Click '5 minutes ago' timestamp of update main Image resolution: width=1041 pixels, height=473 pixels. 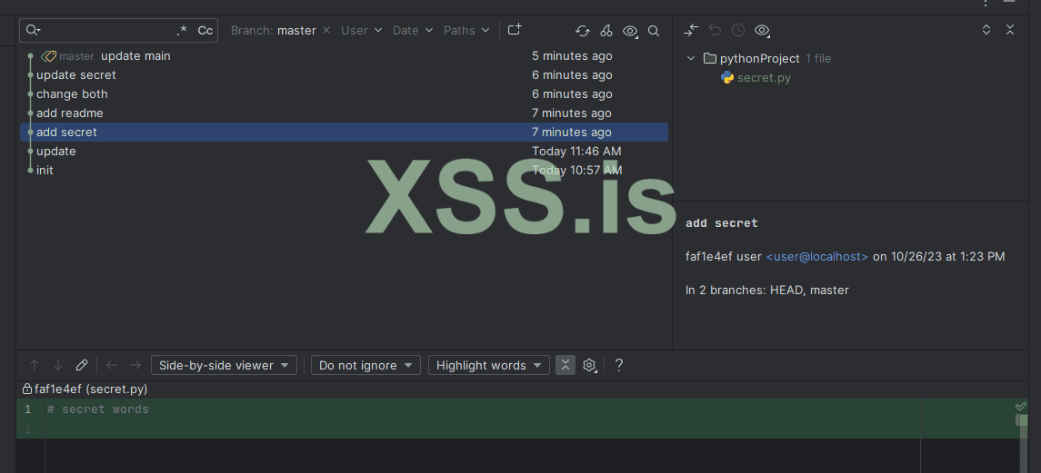coord(572,56)
